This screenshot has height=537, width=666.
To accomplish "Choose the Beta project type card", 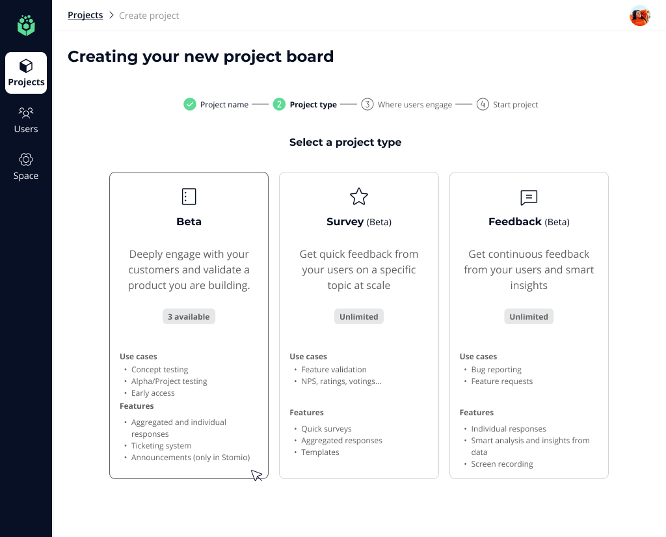I will coord(189,325).
